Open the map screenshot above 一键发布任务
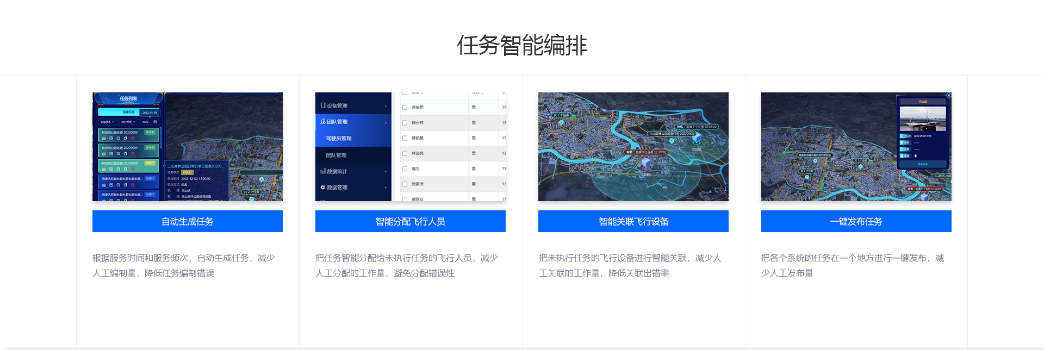Image resolution: width=1044 pixels, height=350 pixels. (856, 147)
